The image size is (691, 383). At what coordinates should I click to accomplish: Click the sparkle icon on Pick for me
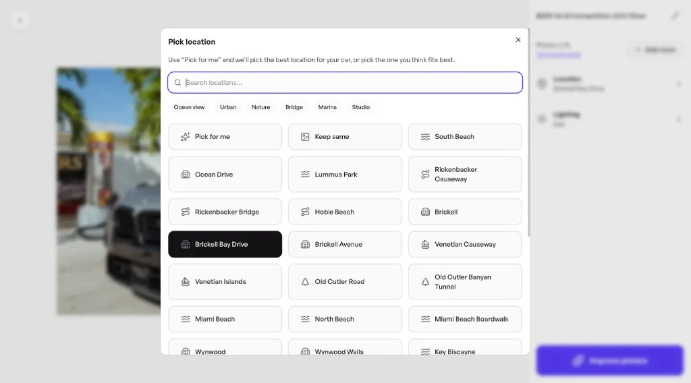click(x=186, y=137)
